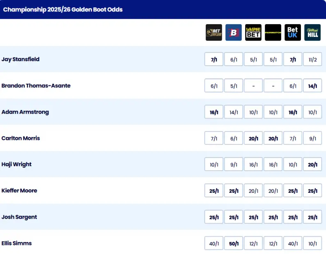Viewport: 326px width, 254px height.
Task: Open the Bet UK logo
Action: point(293,32)
